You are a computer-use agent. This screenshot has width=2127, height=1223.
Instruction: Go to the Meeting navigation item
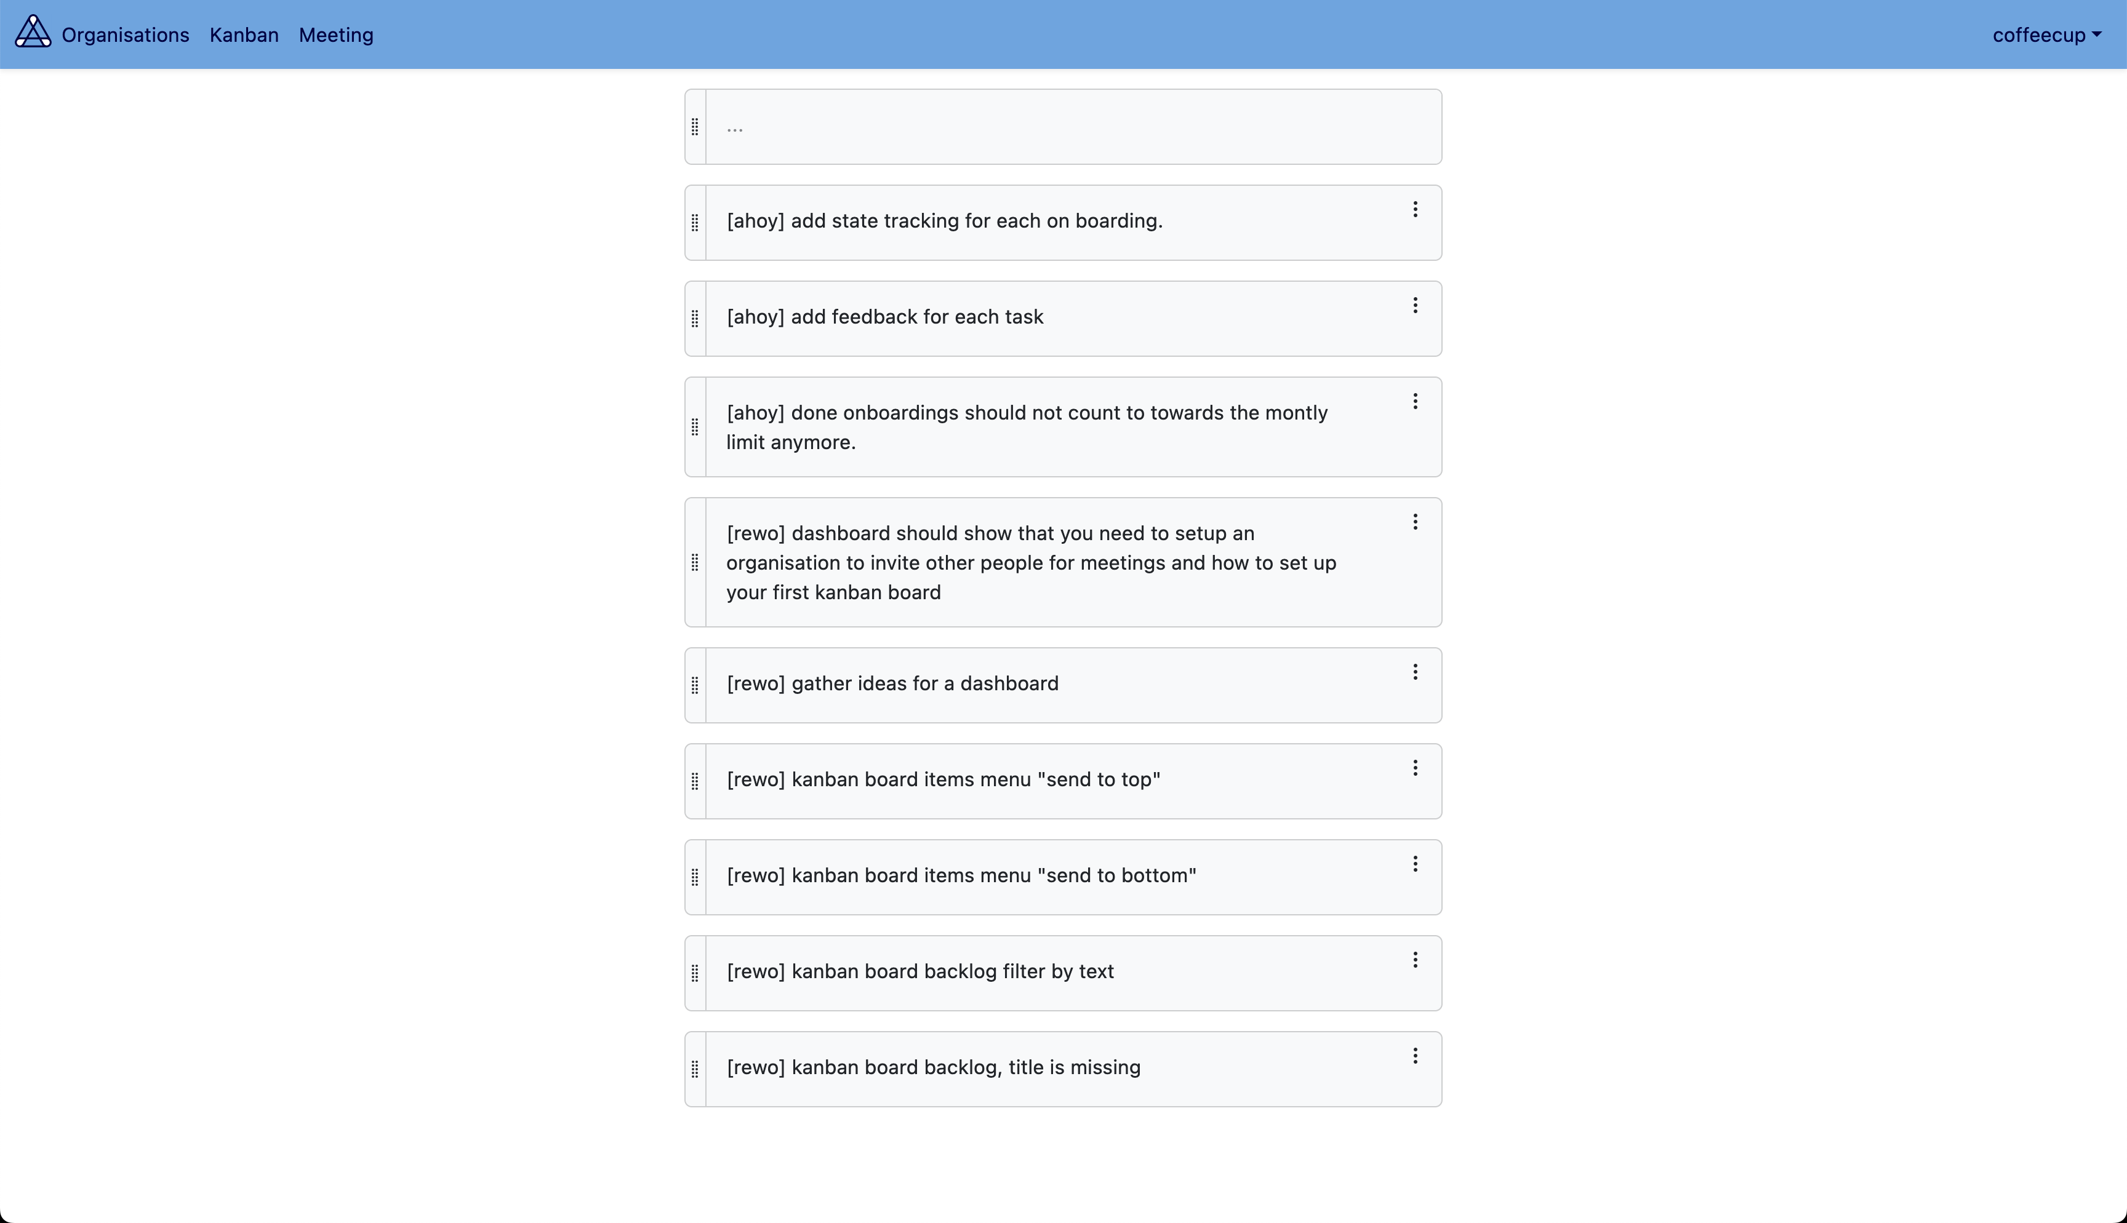point(336,35)
